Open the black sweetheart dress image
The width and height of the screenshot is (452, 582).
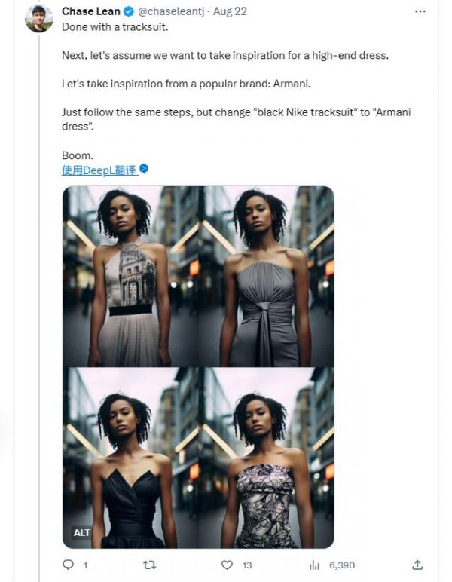click(130, 458)
